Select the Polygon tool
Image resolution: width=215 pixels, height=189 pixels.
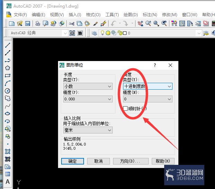(x=8, y=68)
